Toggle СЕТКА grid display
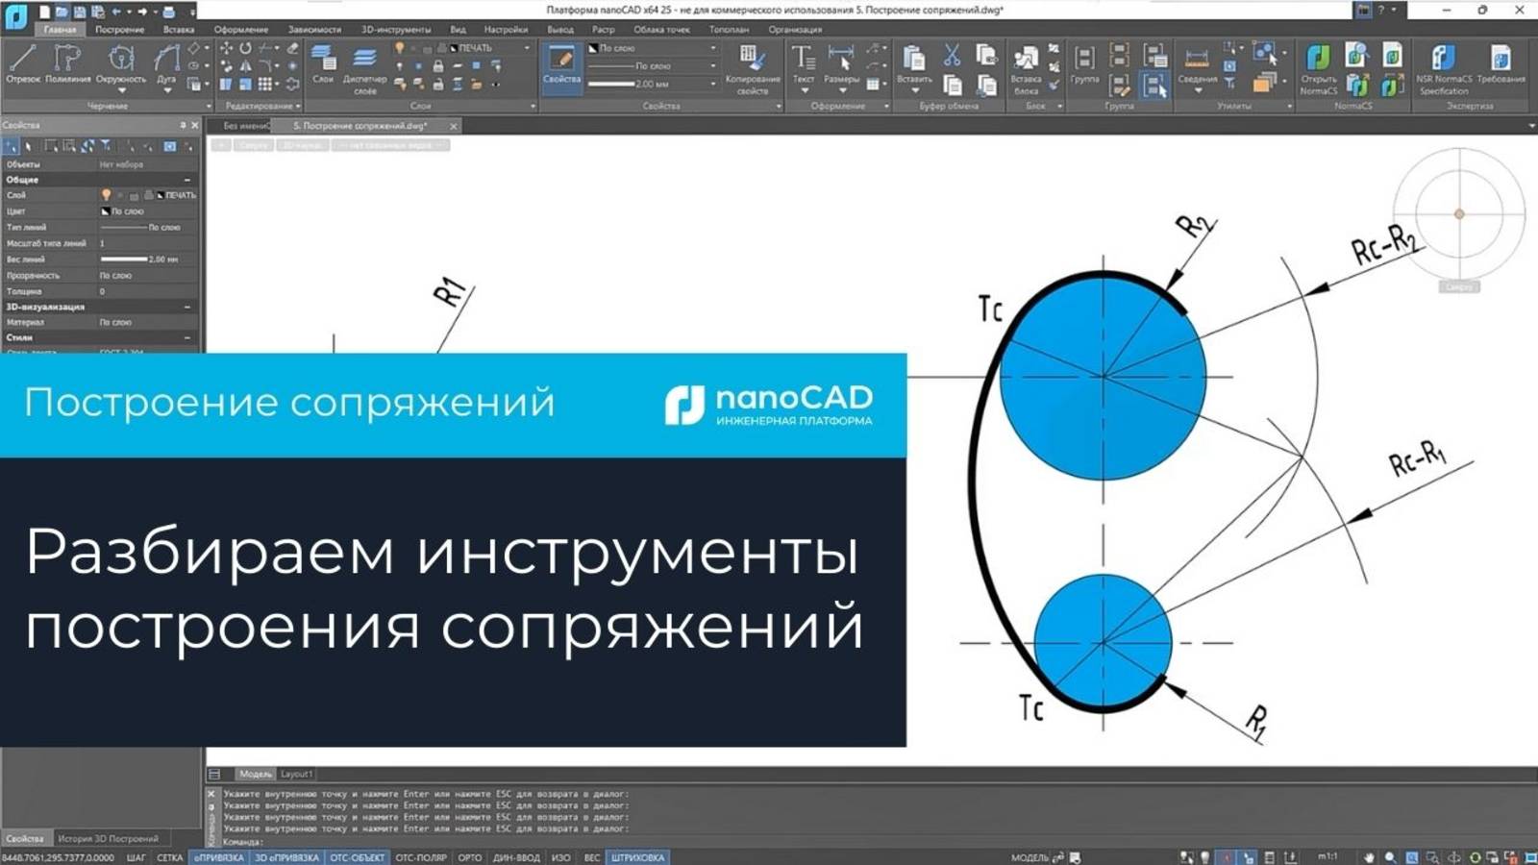 coord(170,857)
